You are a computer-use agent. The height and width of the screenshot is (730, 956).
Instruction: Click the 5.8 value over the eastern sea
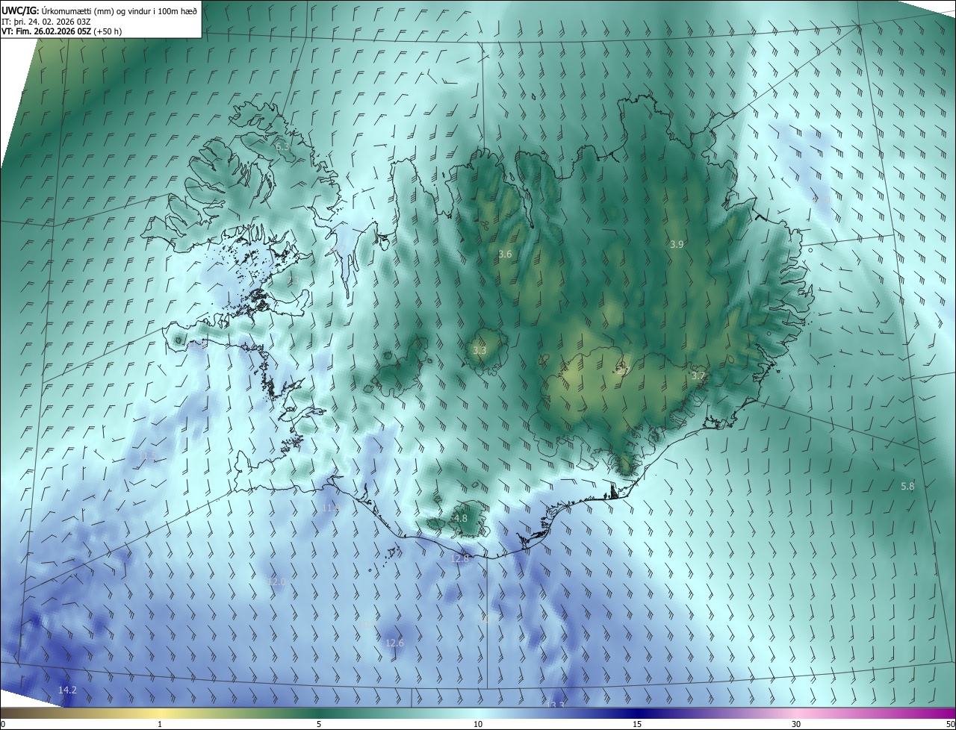click(907, 486)
